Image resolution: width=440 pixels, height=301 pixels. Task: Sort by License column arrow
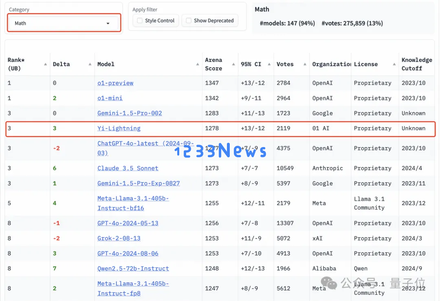pyautogui.click(x=394, y=64)
